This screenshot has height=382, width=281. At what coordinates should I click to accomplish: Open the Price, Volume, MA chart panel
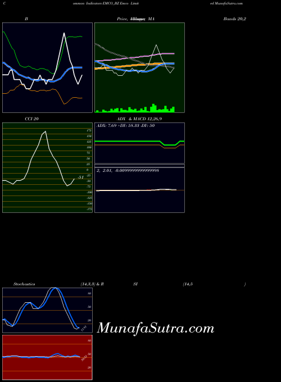coord(139,68)
